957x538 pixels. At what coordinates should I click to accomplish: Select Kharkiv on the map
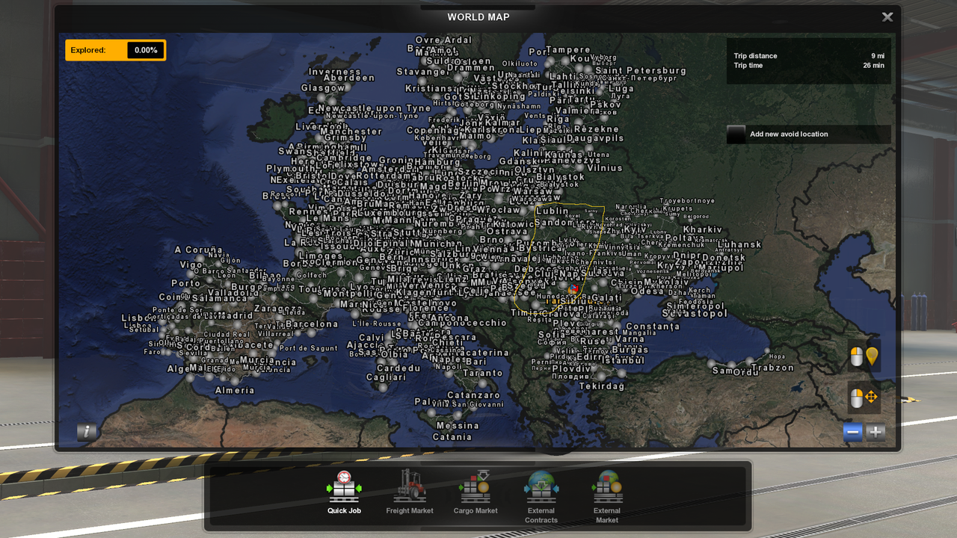[703, 230]
